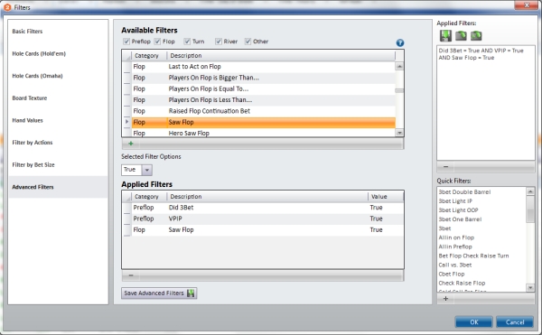Click the Cancel button
This screenshot has height=335, width=542.
(x=515, y=321)
